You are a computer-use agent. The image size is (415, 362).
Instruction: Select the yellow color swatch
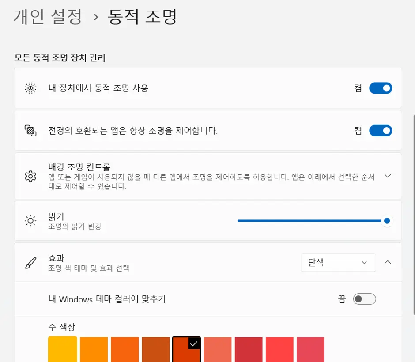62,349
